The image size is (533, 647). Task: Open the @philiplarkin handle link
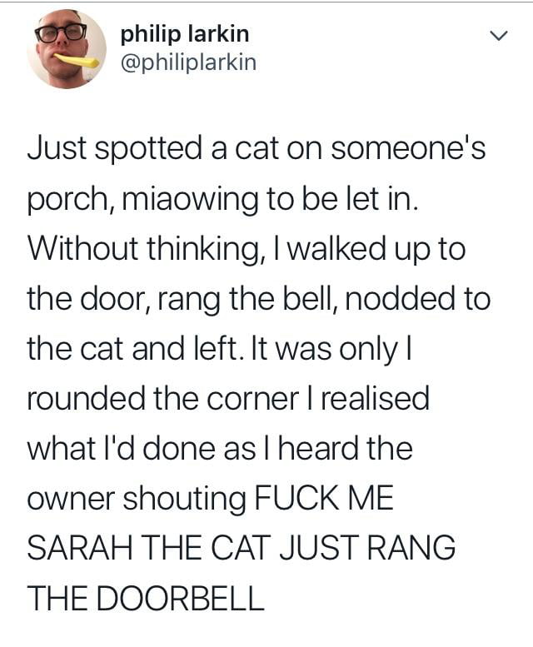188,62
